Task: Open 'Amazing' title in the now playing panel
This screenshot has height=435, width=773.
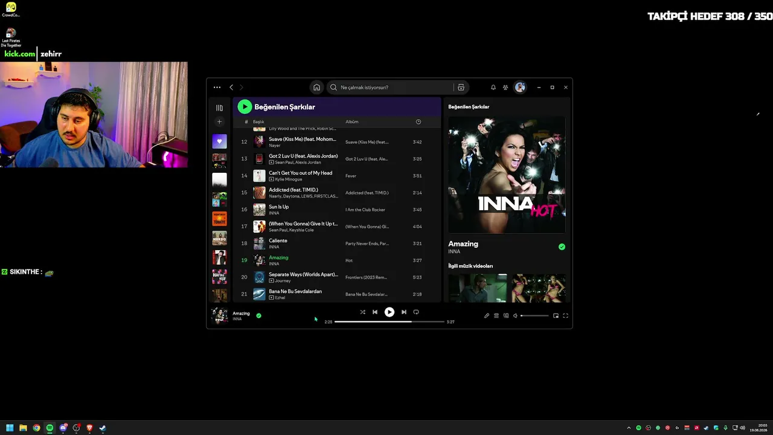Action: [x=463, y=243]
